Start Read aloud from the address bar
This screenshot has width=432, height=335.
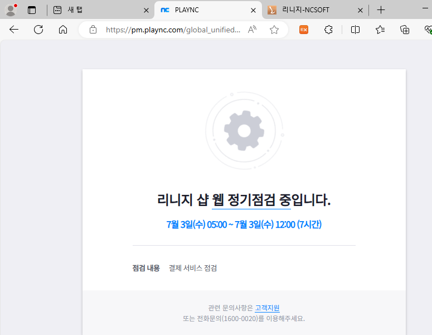coord(252,30)
